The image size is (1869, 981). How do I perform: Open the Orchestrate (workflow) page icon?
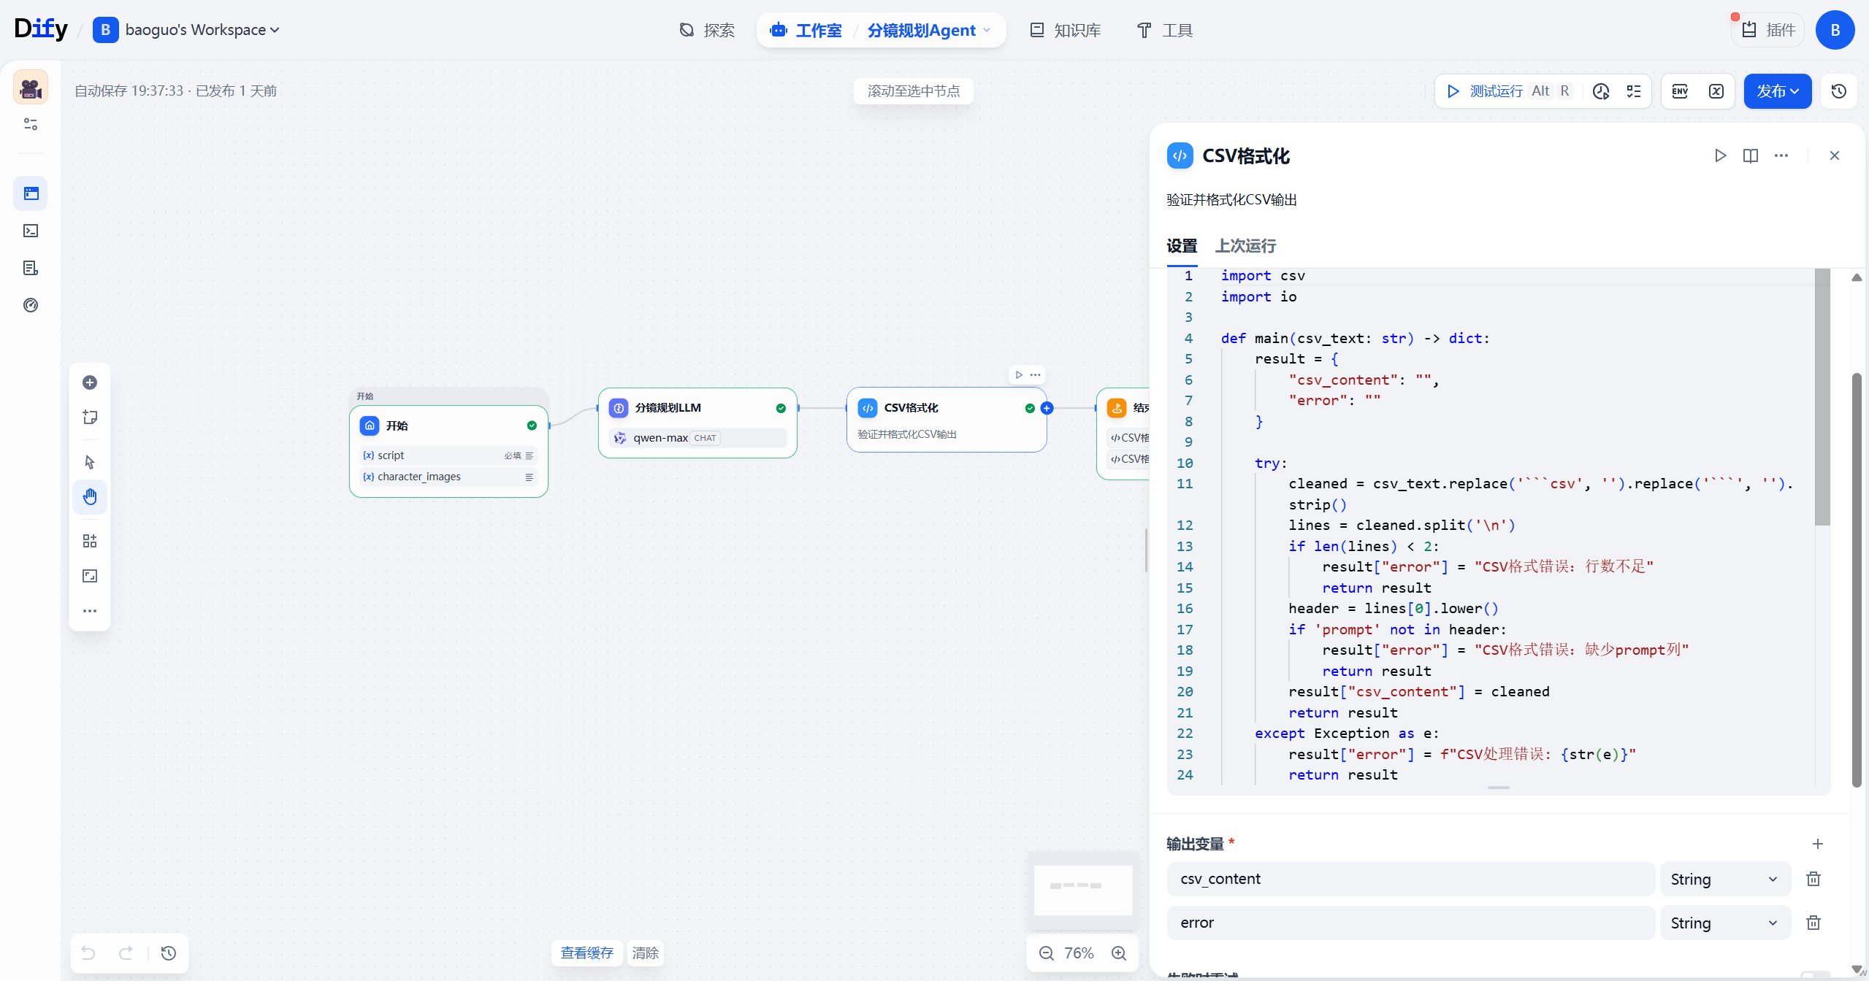point(31,193)
